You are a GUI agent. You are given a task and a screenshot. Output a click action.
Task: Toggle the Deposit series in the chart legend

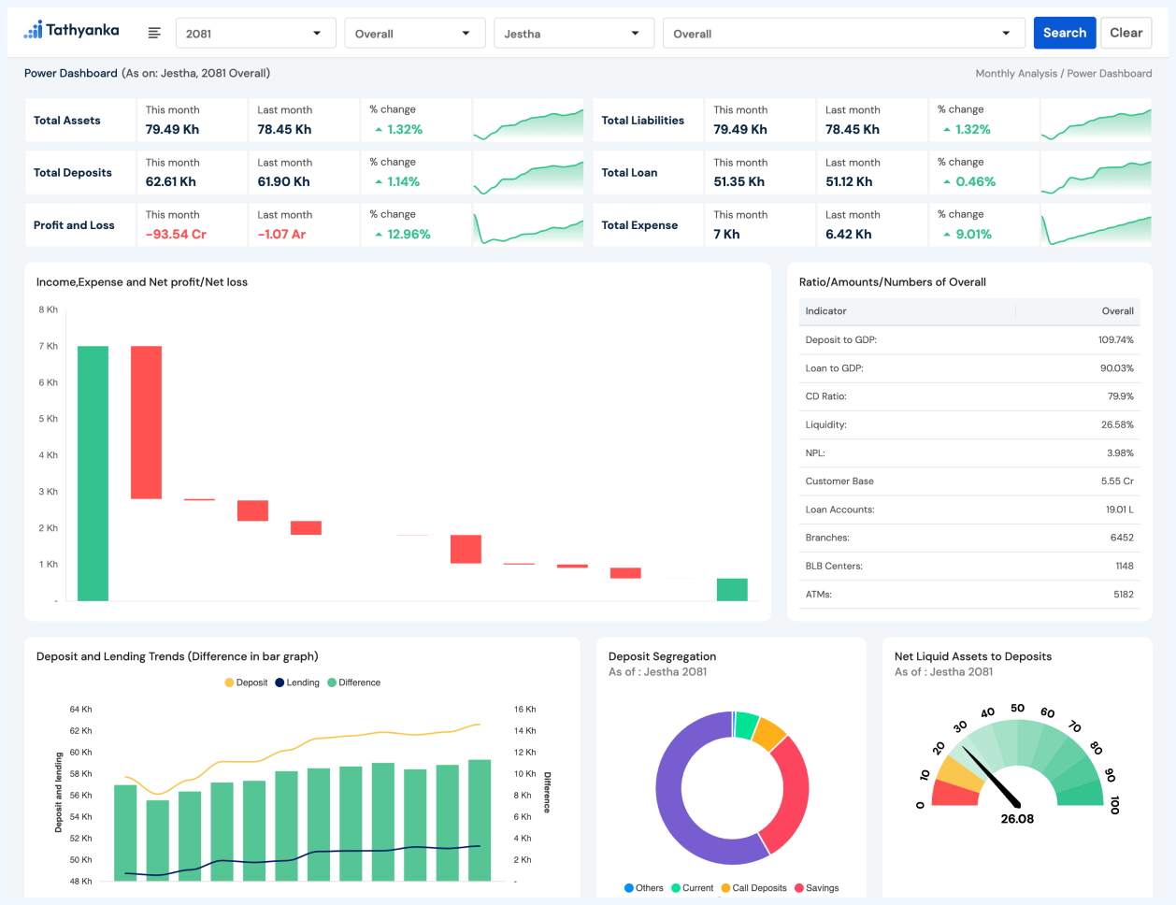(x=246, y=682)
